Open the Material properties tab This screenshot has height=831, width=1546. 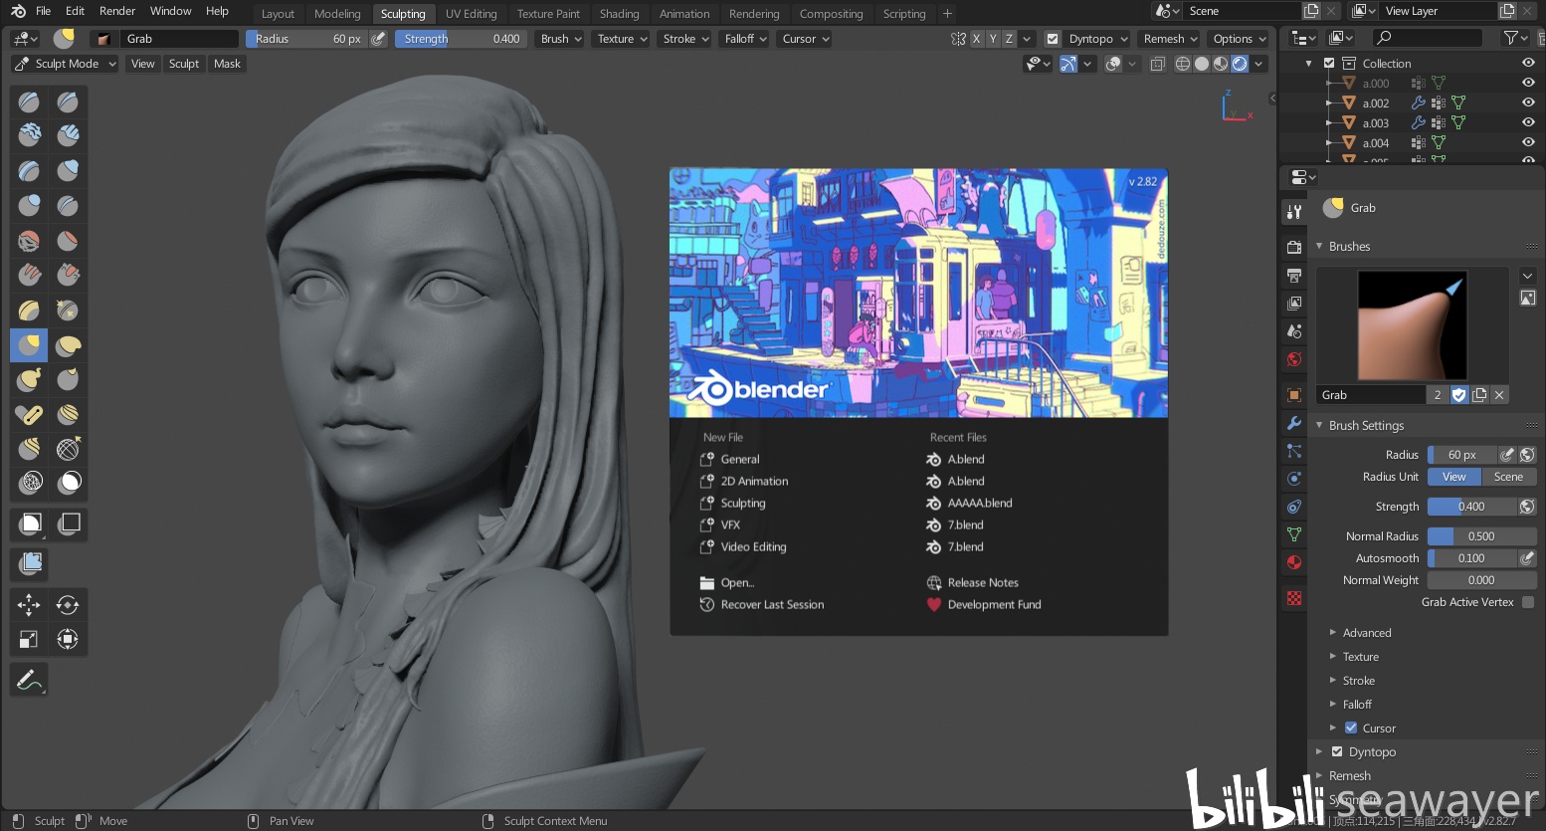[1294, 562]
